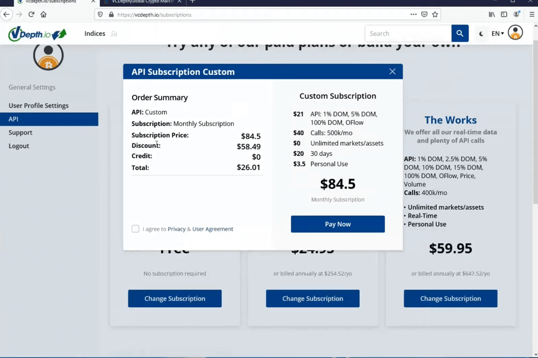The width and height of the screenshot is (538, 358).
Task: Open the EN language dropdown
Action: [x=497, y=33]
